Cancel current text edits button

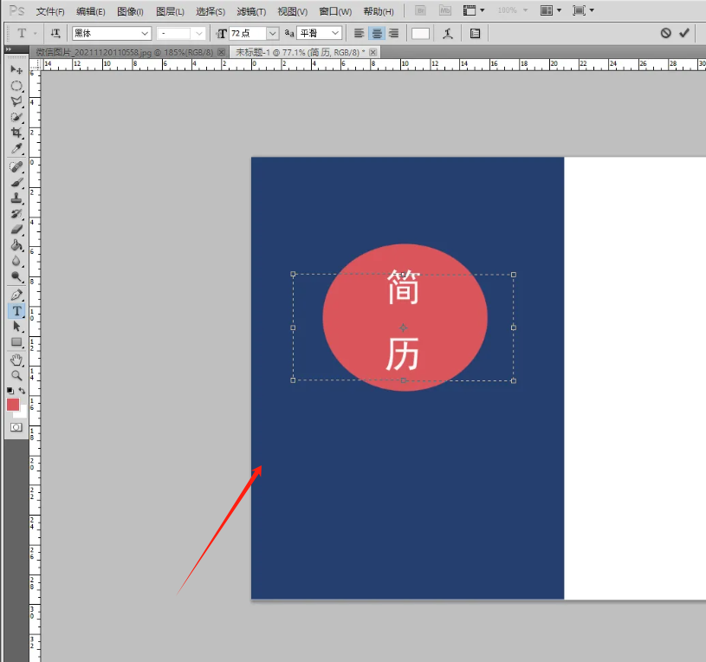click(665, 33)
